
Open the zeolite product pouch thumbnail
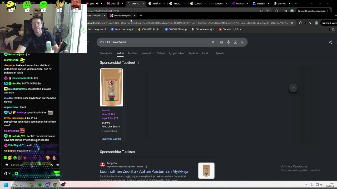tap(111, 87)
